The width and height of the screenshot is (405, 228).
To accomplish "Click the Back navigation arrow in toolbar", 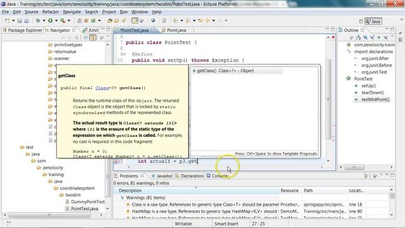I will (x=208, y=21).
